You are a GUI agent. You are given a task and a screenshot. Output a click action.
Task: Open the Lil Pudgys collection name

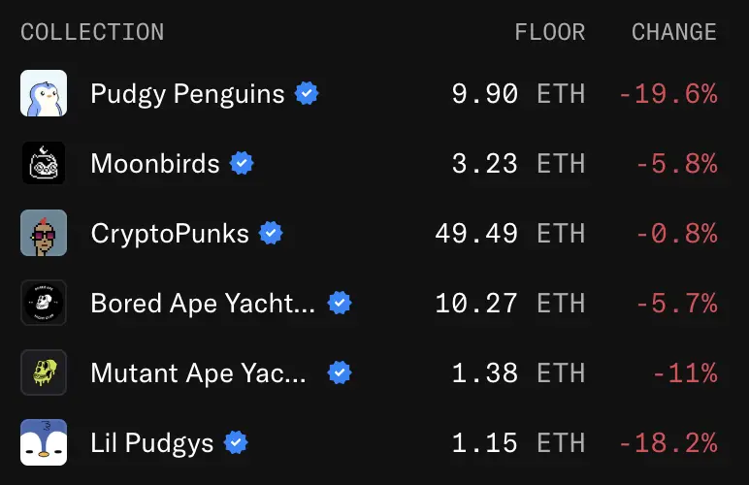point(152,443)
